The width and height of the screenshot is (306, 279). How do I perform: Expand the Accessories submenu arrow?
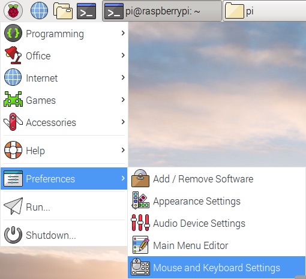(x=123, y=122)
